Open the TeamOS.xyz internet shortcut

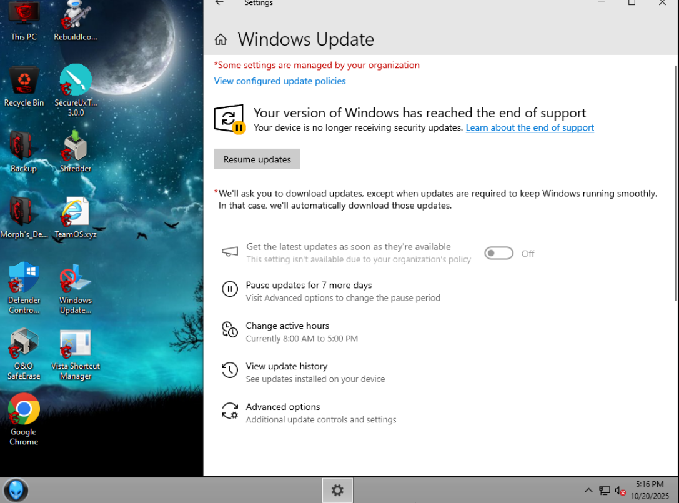[x=76, y=217]
